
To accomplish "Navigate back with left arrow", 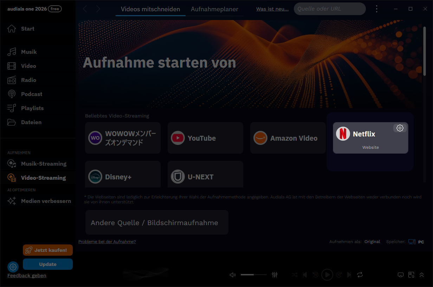I will pyautogui.click(x=85, y=9).
